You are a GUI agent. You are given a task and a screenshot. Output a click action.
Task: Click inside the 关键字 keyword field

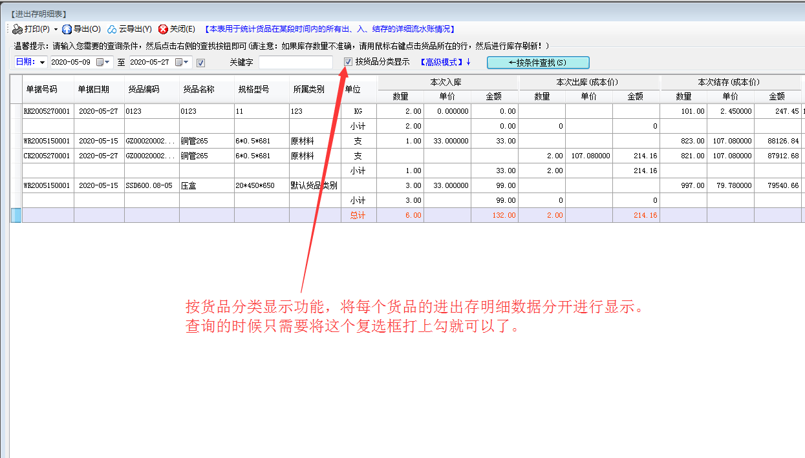tap(294, 62)
